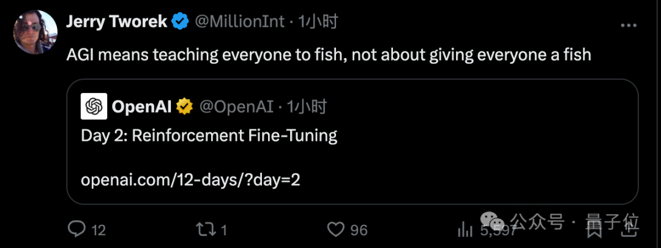Like the tweet with the heart icon
This screenshot has height=248, width=661.
(x=335, y=230)
